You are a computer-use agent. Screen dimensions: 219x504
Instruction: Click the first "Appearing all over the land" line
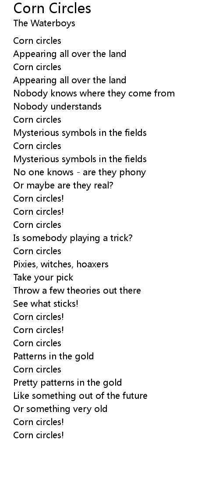[x=70, y=54]
